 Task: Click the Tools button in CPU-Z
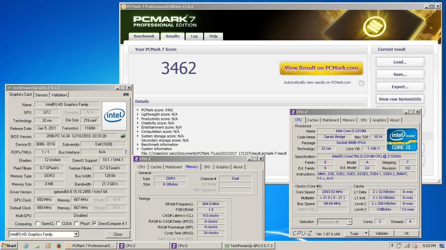click(x=354, y=233)
